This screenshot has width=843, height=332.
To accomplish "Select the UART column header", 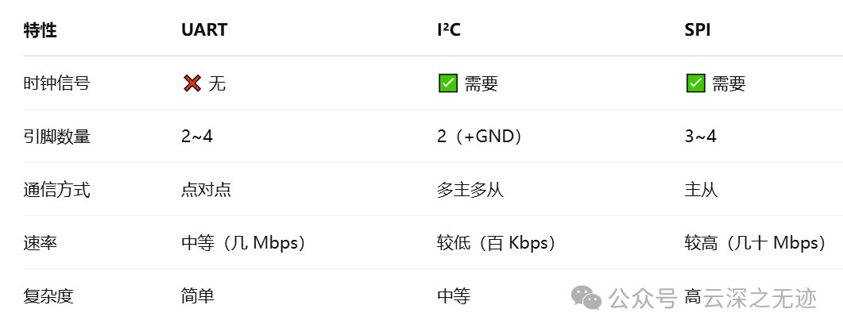I will coord(204,30).
